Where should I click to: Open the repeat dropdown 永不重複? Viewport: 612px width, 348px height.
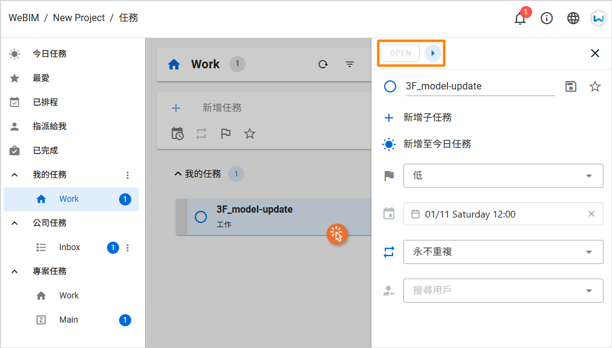tap(503, 252)
